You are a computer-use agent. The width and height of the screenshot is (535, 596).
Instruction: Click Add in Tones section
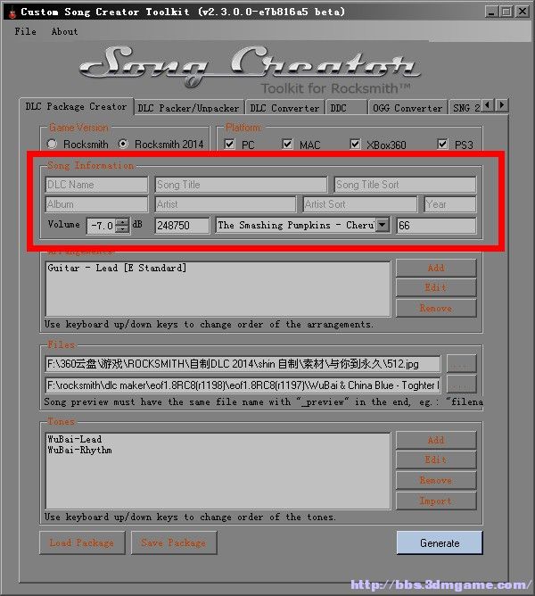436,440
